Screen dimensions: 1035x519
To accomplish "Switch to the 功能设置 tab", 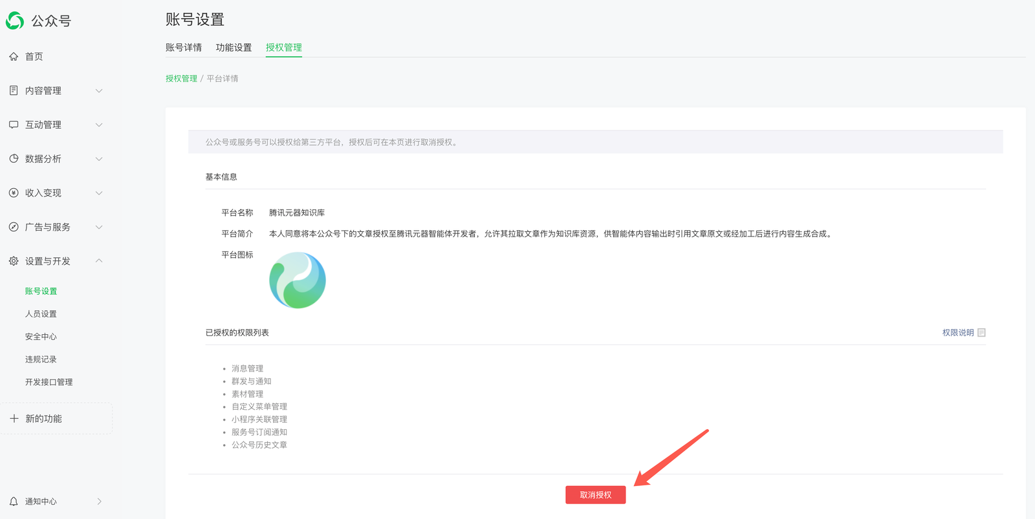I will (x=234, y=47).
